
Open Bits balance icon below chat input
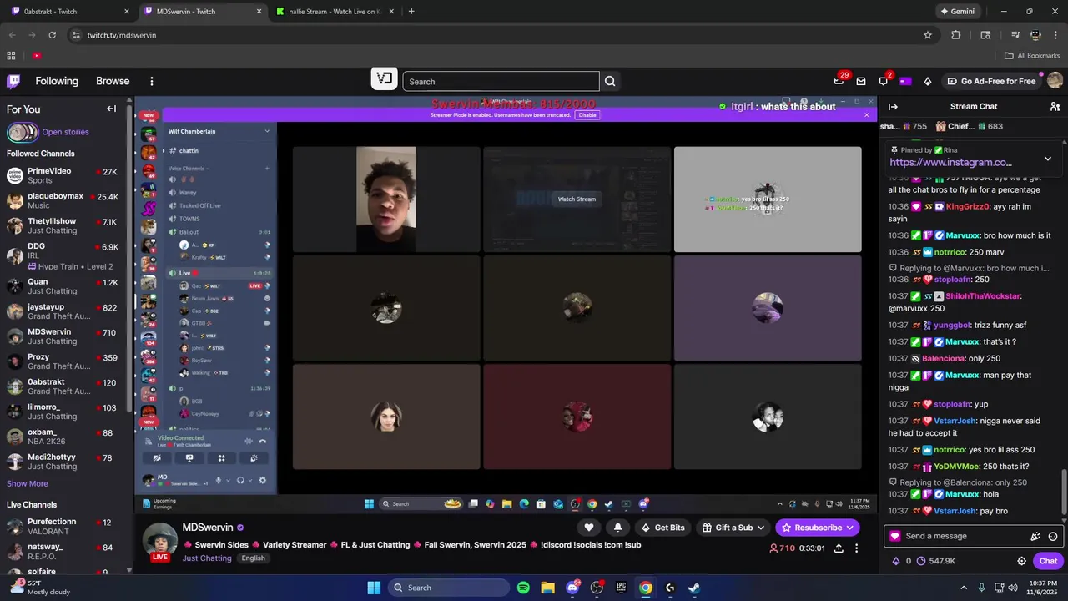(x=896, y=561)
